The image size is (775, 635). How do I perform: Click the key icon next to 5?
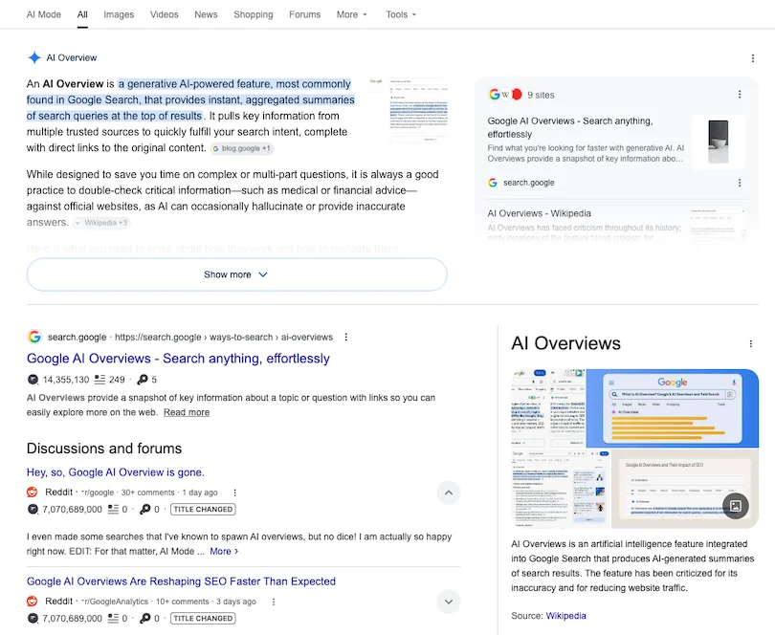[143, 380]
